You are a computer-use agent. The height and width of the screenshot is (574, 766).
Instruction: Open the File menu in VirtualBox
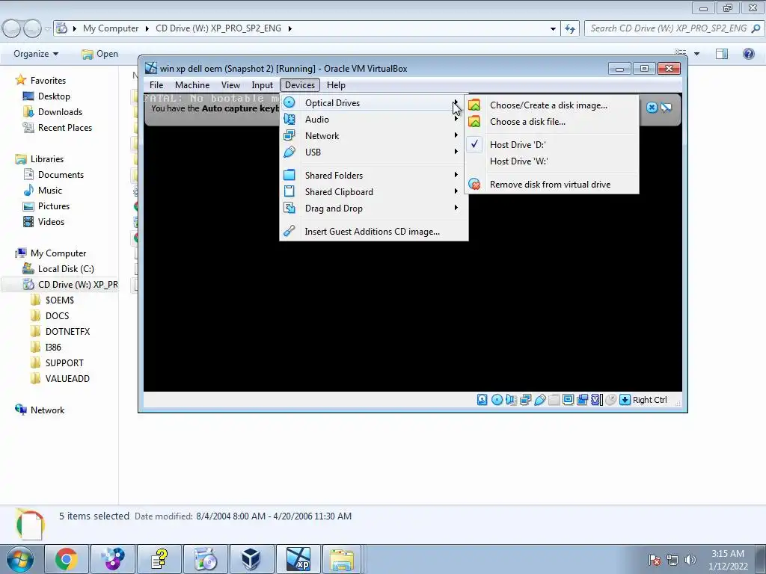156,85
